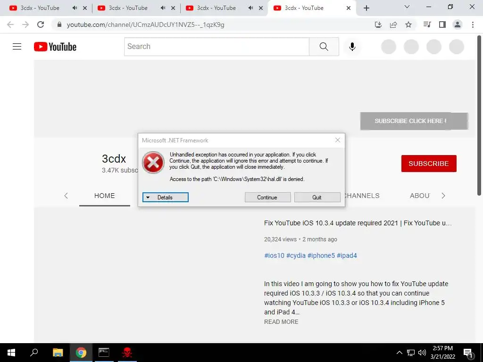Go back with browser back arrow
This screenshot has height=362, width=483.
(x=10, y=25)
